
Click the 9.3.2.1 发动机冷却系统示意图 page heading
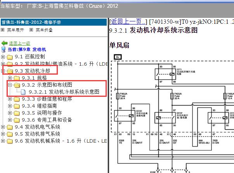point(153,30)
